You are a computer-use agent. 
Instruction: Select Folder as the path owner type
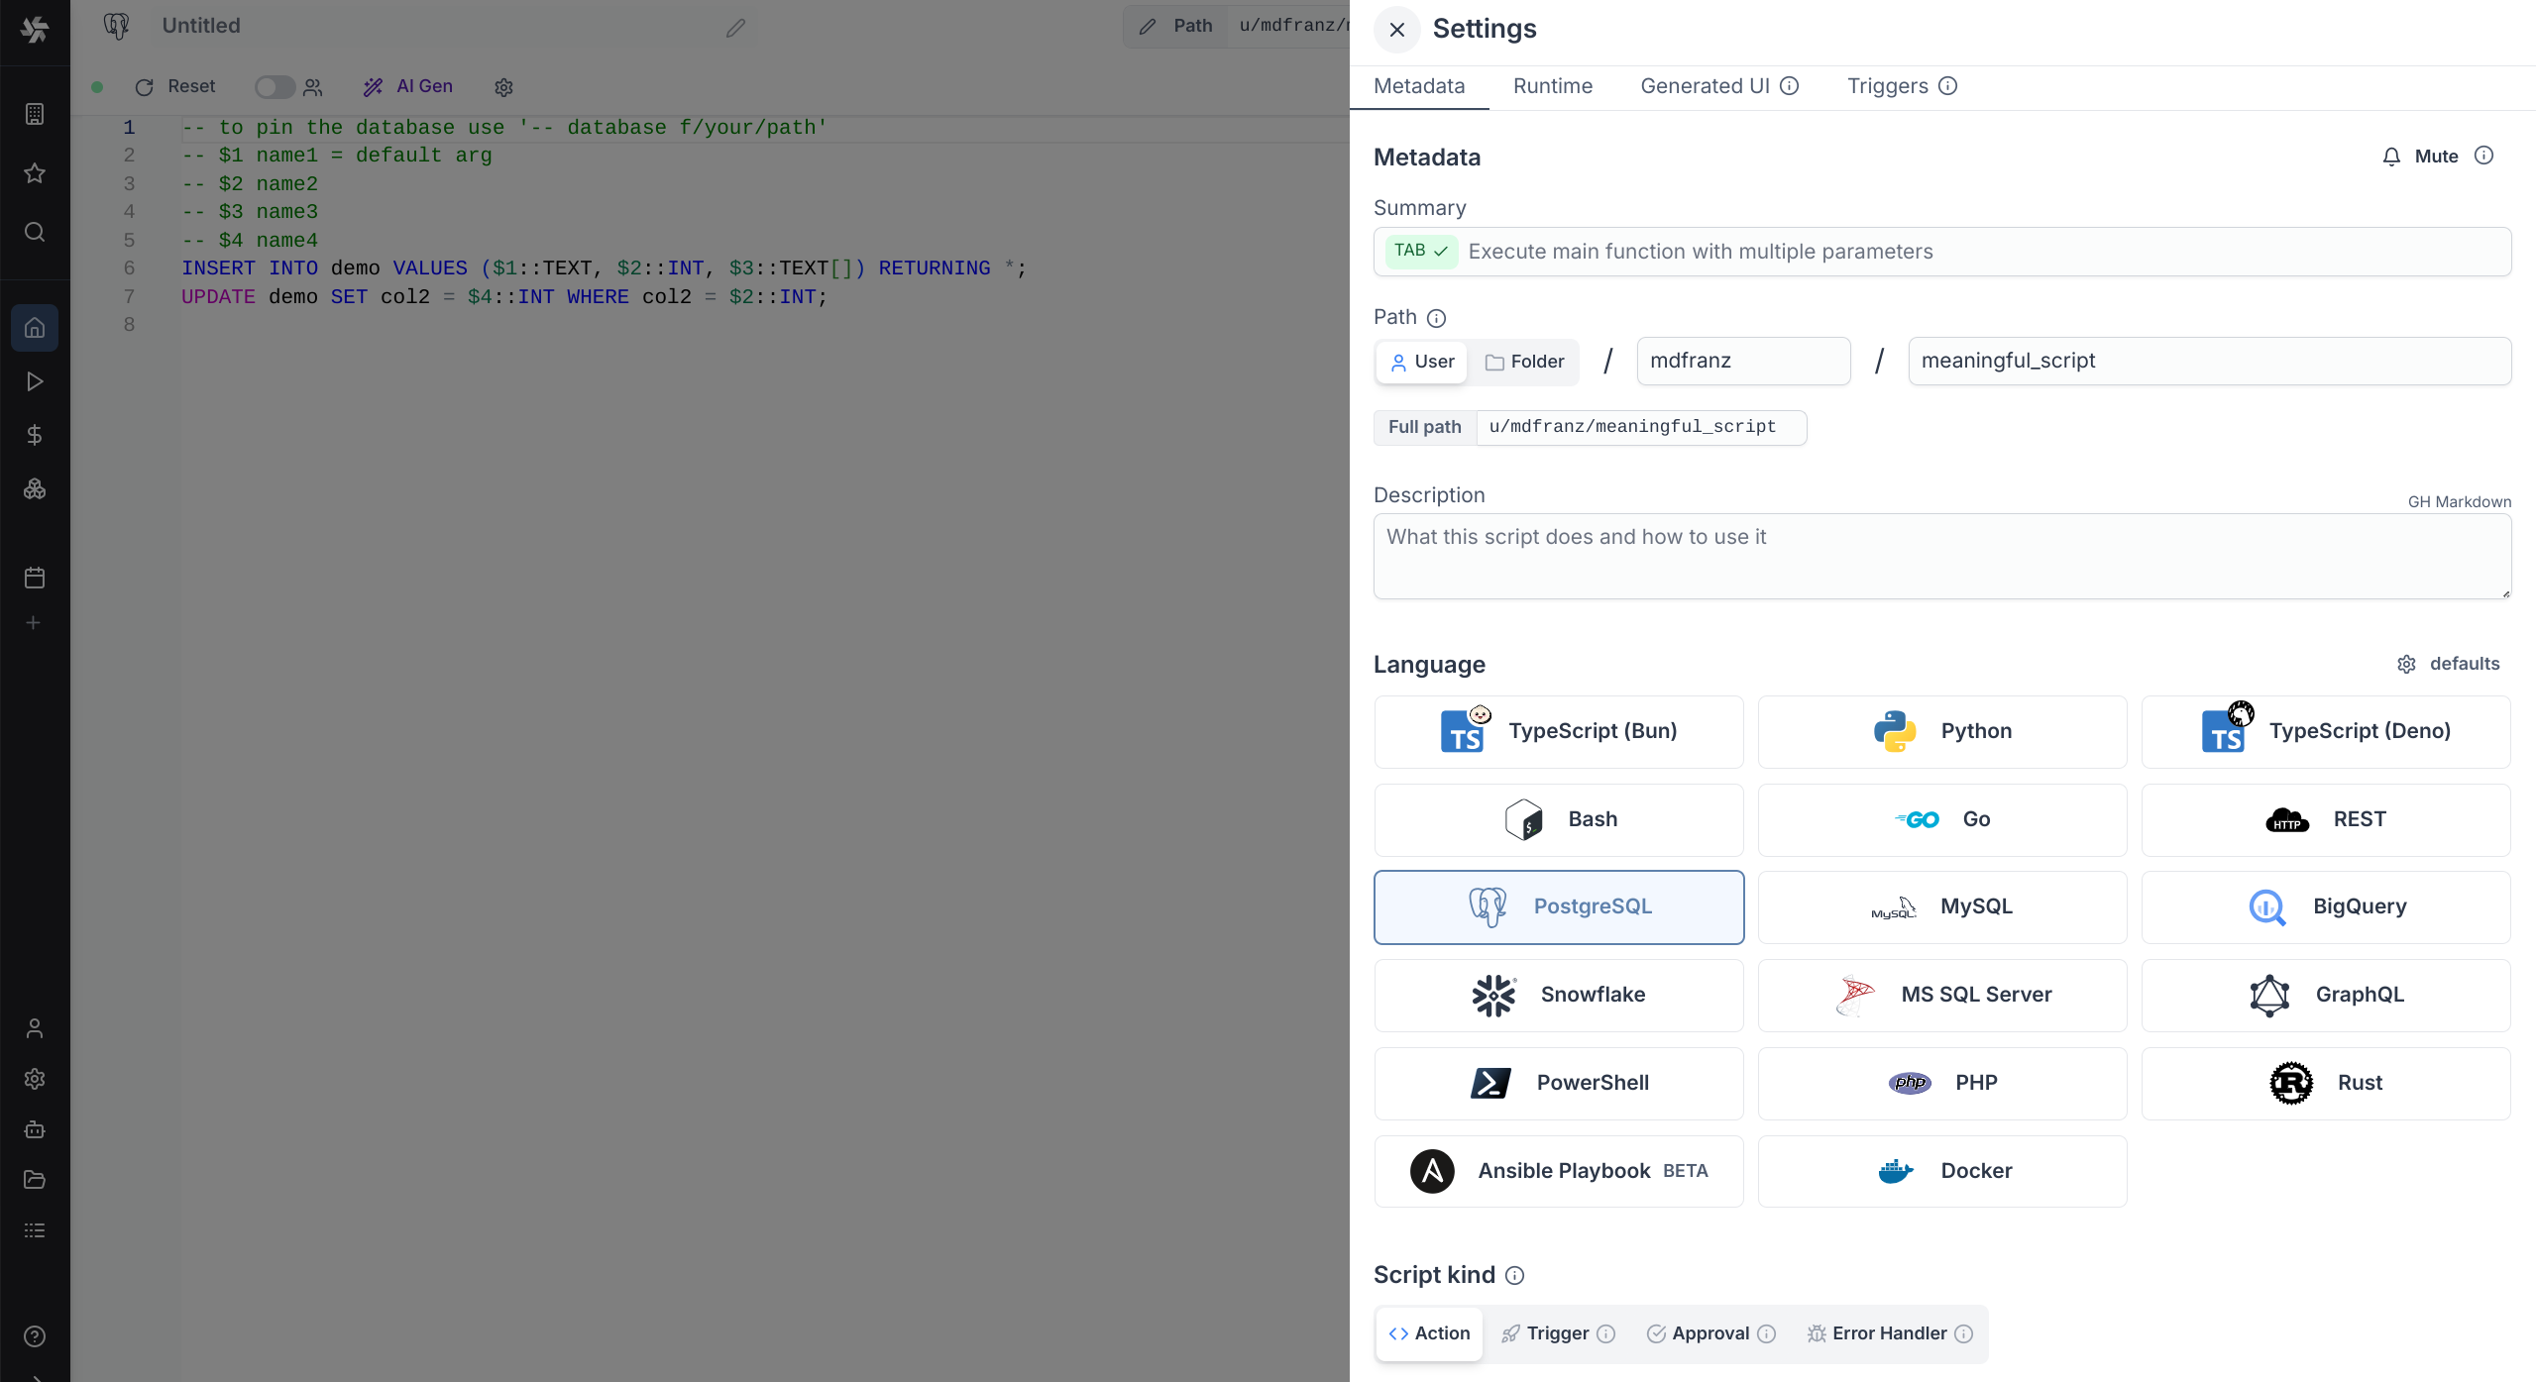point(1525,362)
